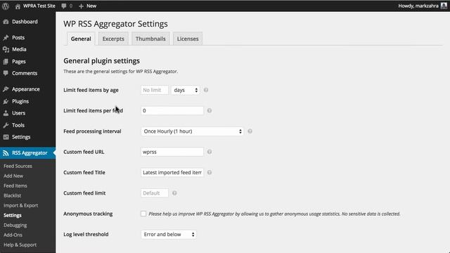
Task: Show help tooltip for Custom feed Title
Action: coord(210,172)
